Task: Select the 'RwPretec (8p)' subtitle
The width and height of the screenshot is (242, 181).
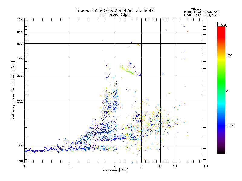Action: click(x=115, y=14)
